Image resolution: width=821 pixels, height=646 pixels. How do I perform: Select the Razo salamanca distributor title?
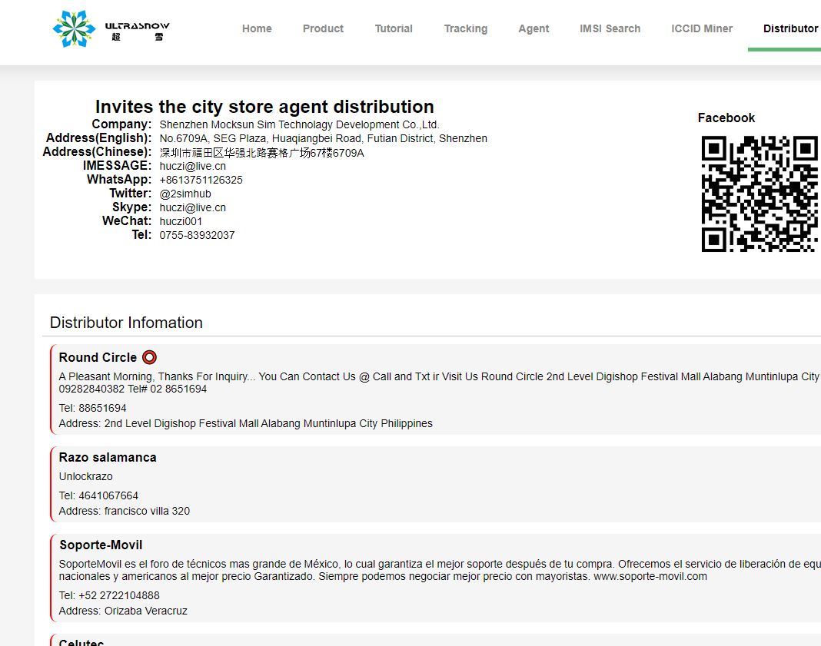click(x=108, y=457)
